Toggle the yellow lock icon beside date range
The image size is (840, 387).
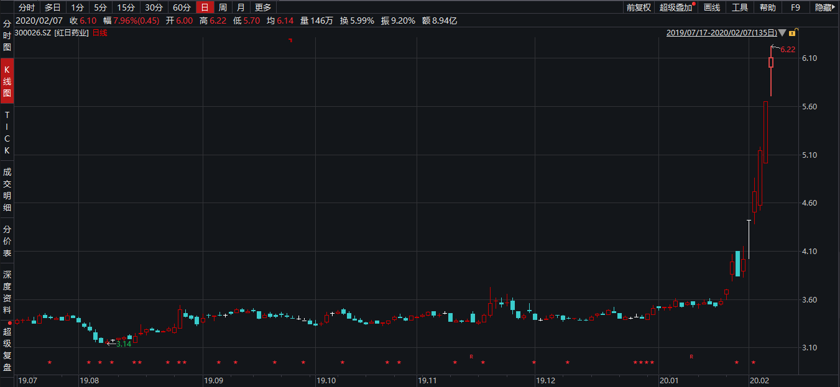point(793,33)
